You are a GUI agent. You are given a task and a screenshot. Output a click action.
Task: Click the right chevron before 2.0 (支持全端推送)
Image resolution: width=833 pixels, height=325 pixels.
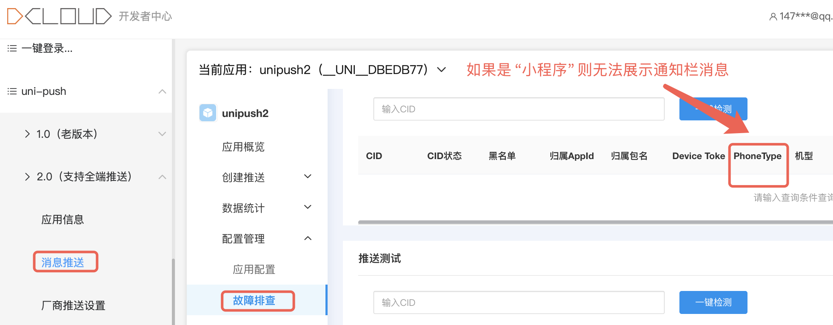click(27, 177)
